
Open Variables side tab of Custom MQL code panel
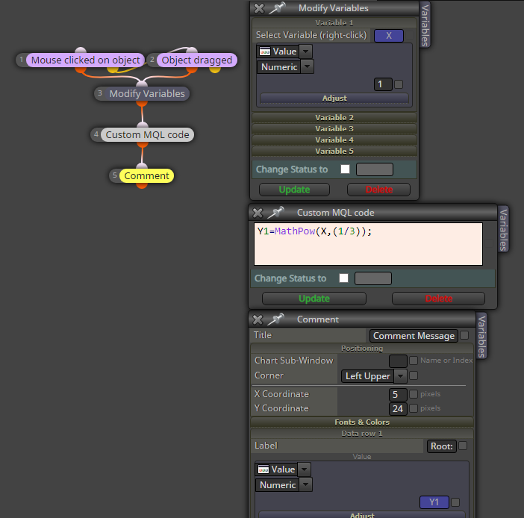click(503, 230)
